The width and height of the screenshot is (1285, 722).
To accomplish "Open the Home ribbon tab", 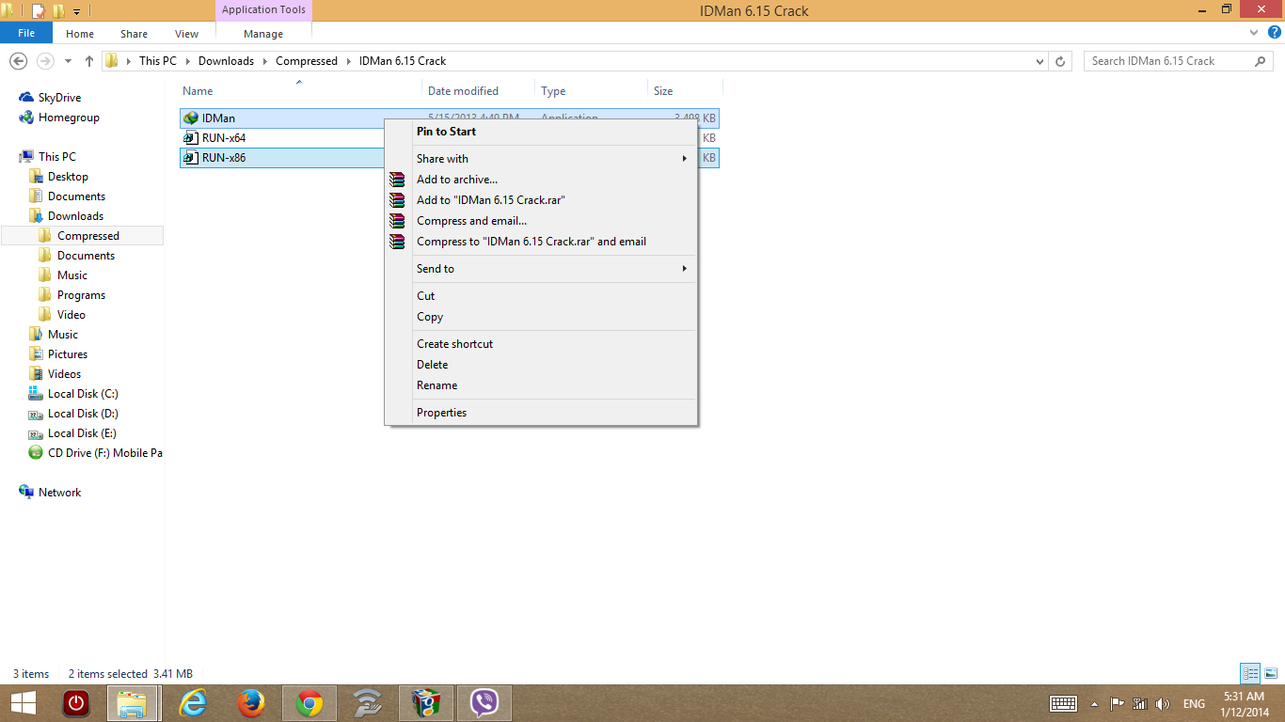I will click(x=80, y=34).
